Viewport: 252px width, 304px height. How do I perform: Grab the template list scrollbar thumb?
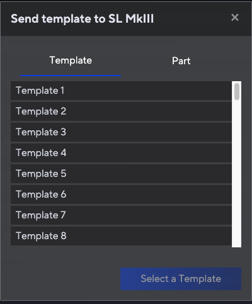click(x=237, y=91)
